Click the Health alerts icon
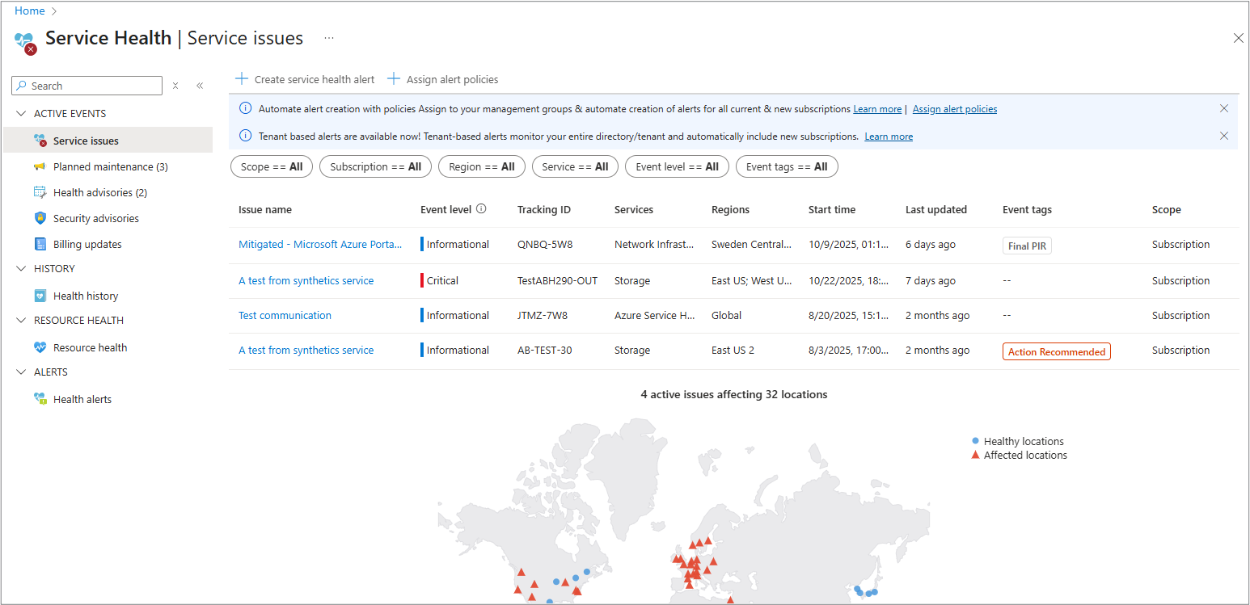The image size is (1250, 605). pyautogui.click(x=40, y=399)
